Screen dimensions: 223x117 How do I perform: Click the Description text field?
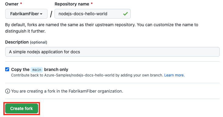(x=112, y=52)
